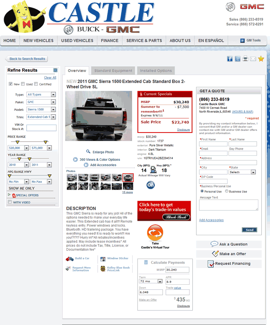Expand the Special Offers section
This screenshot has width=270, height=325.
pos(9,195)
